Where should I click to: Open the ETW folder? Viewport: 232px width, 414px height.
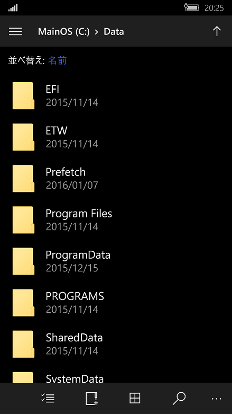pyautogui.click(x=116, y=137)
